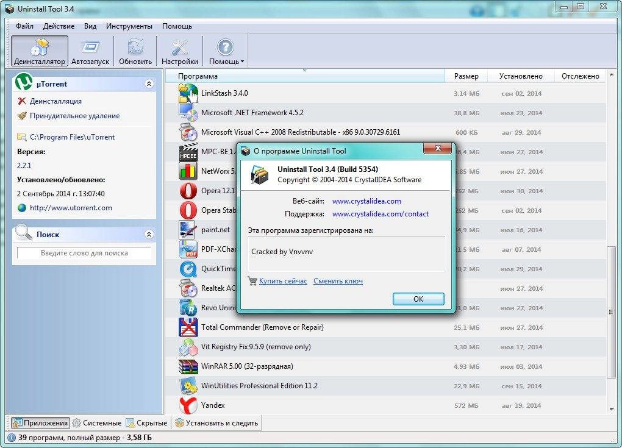This screenshot has width=622, height=448.
Task: Switch to Системные system tab
Action: click(97, 423)
